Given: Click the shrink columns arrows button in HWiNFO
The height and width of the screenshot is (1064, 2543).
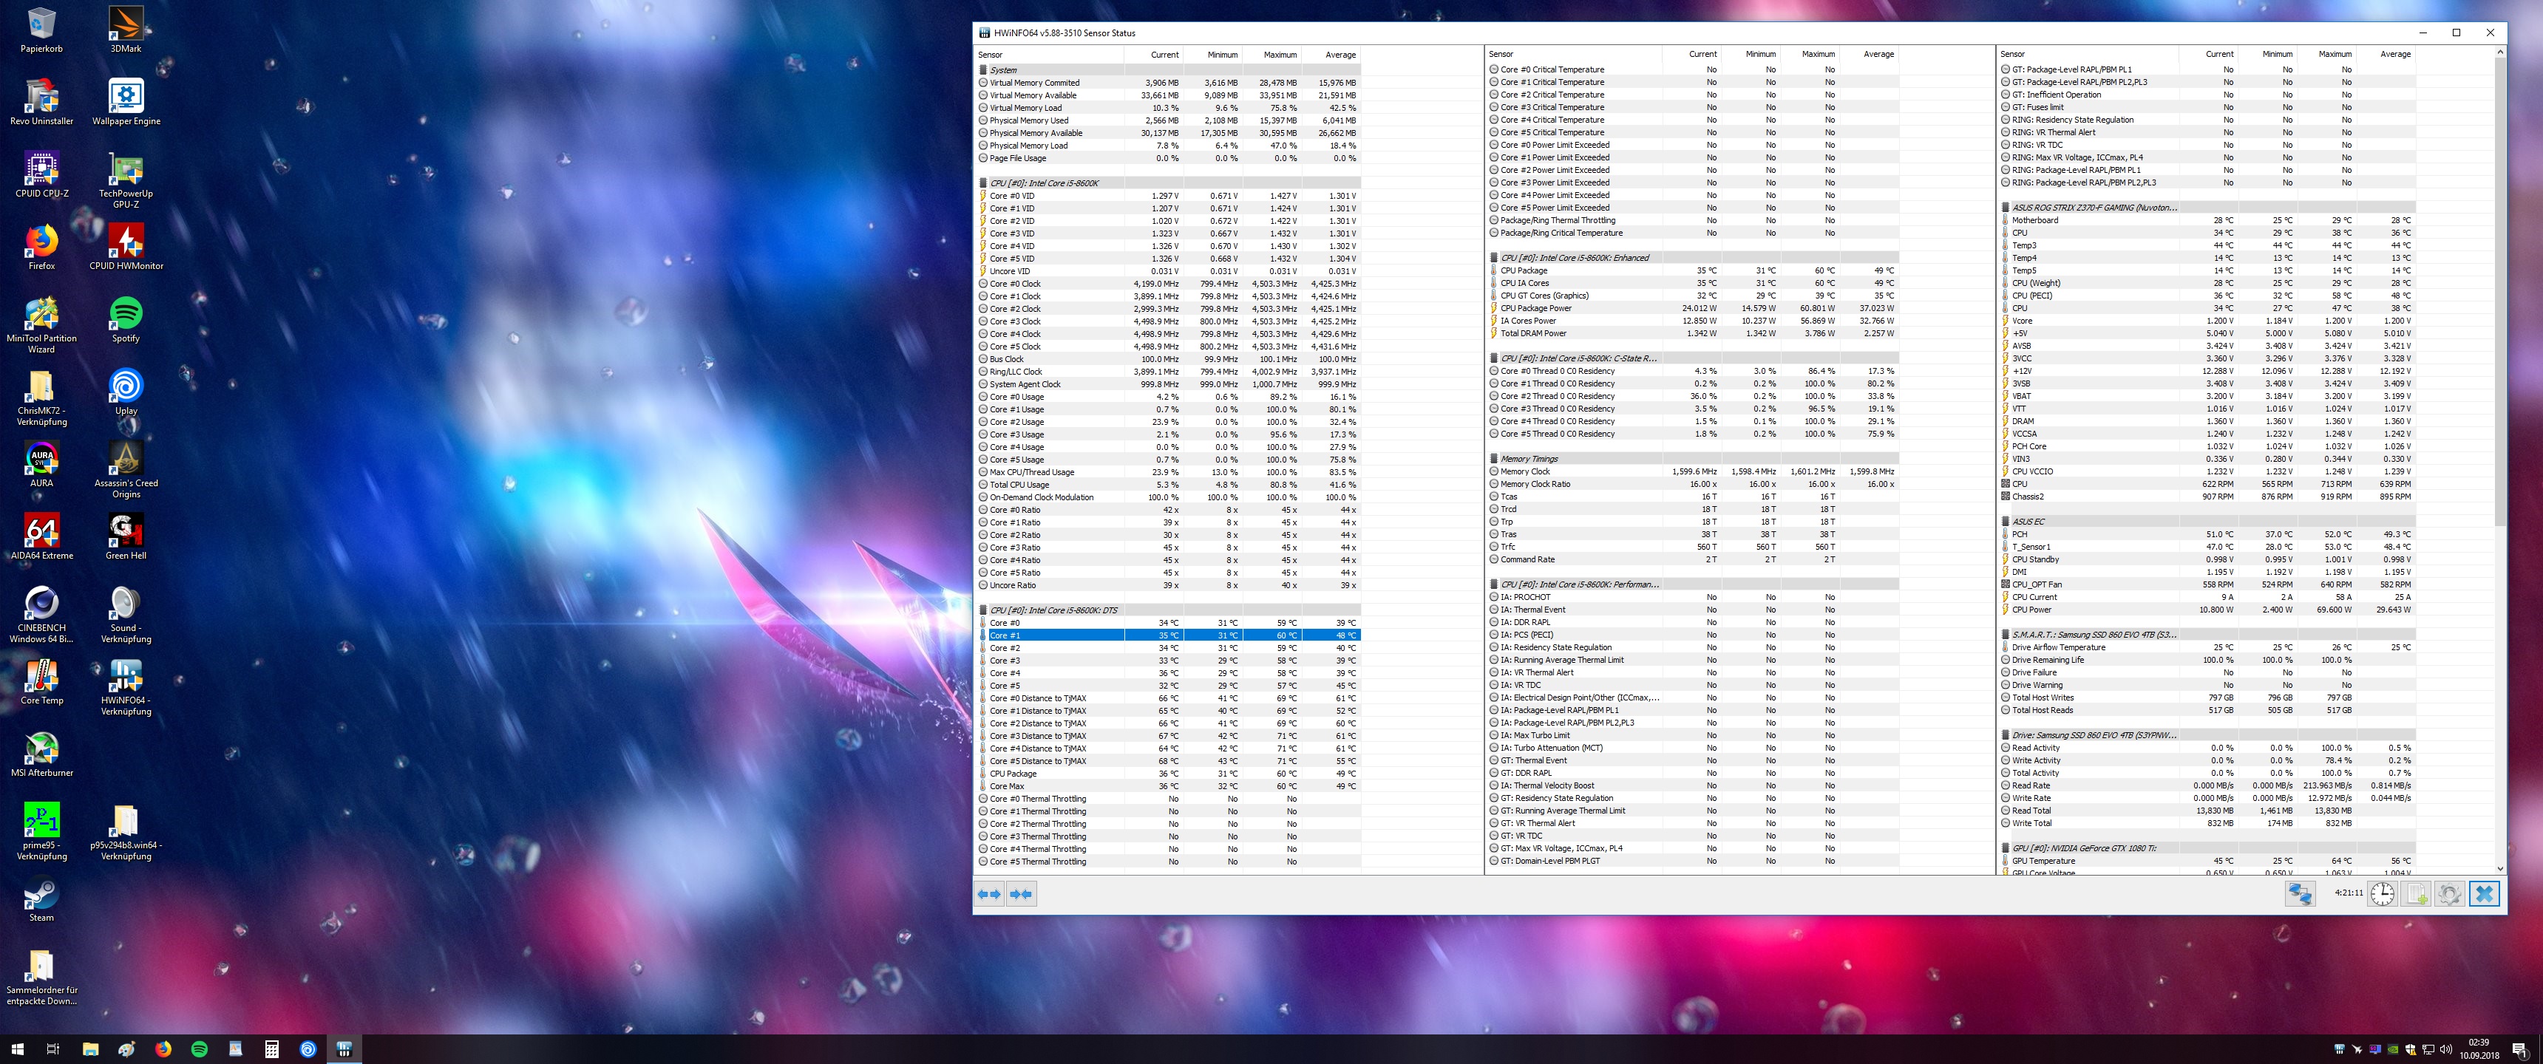Looking at the screenshot, I should [1022, 894].
